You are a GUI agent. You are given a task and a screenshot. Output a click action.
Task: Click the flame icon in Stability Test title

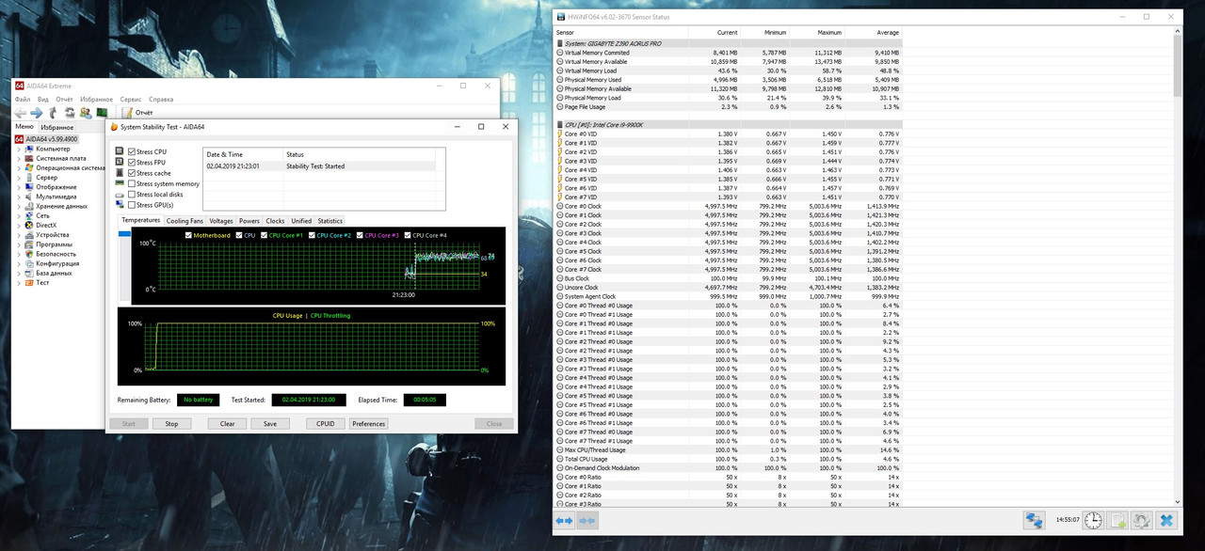[114, 127]
